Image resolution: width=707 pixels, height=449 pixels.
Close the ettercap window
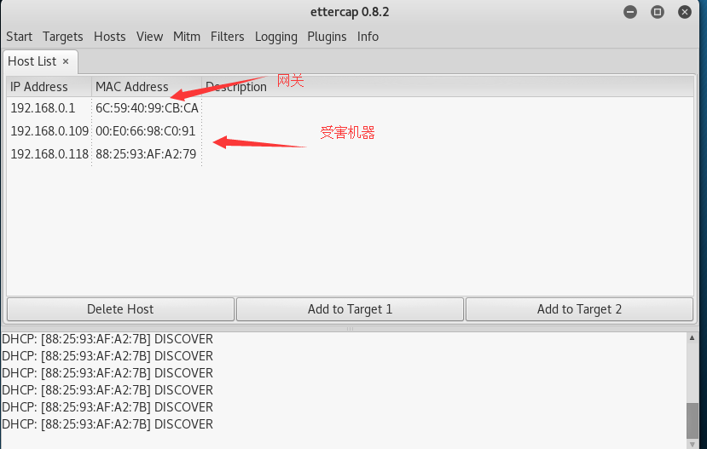coord(685,12)
